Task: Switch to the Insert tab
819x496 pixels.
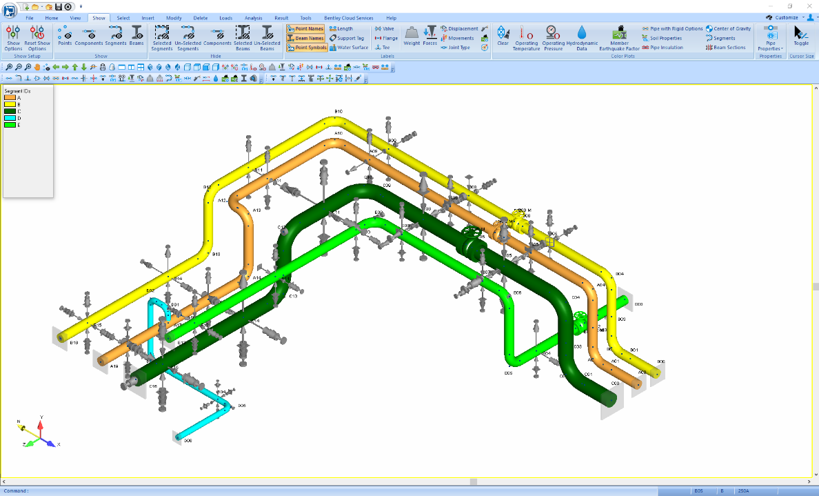Action: pyautogui.click(x=148, y=18)
